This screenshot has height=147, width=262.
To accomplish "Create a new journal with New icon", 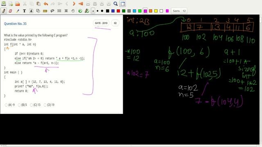I will coord(11,4).
